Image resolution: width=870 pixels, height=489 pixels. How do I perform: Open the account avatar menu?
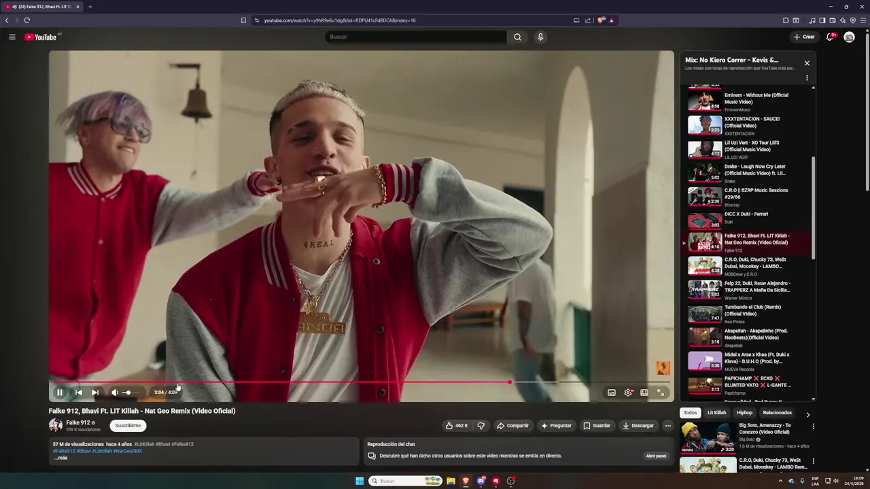click(849, 37)
